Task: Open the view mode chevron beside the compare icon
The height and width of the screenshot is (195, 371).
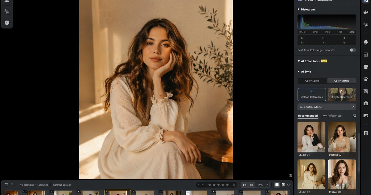Action: click(x=288, y=185)
